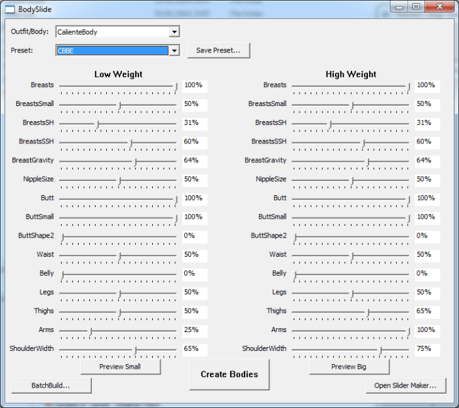Launch the Open Slider Maker button

point(406,386)
